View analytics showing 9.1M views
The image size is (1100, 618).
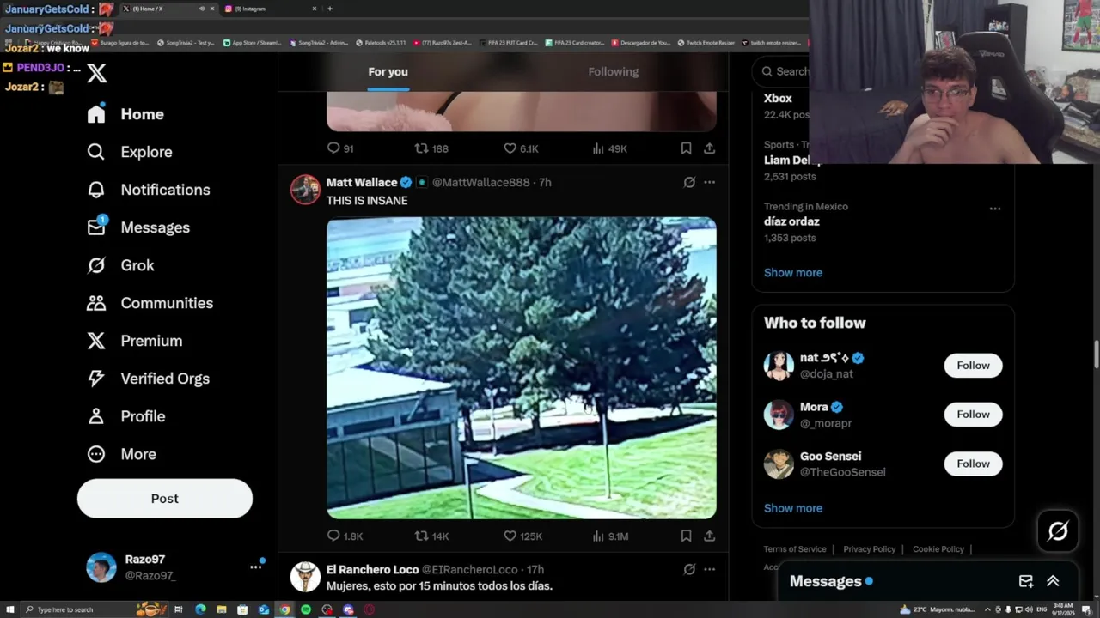point(610,536)
